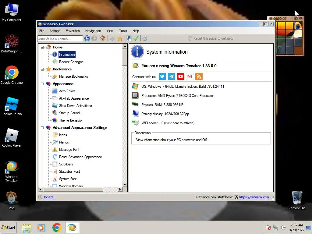This screenshot has height=234, width=312.
Task: Click the taskbar clock showing 7:57 AM
Action: click(296, 228)
